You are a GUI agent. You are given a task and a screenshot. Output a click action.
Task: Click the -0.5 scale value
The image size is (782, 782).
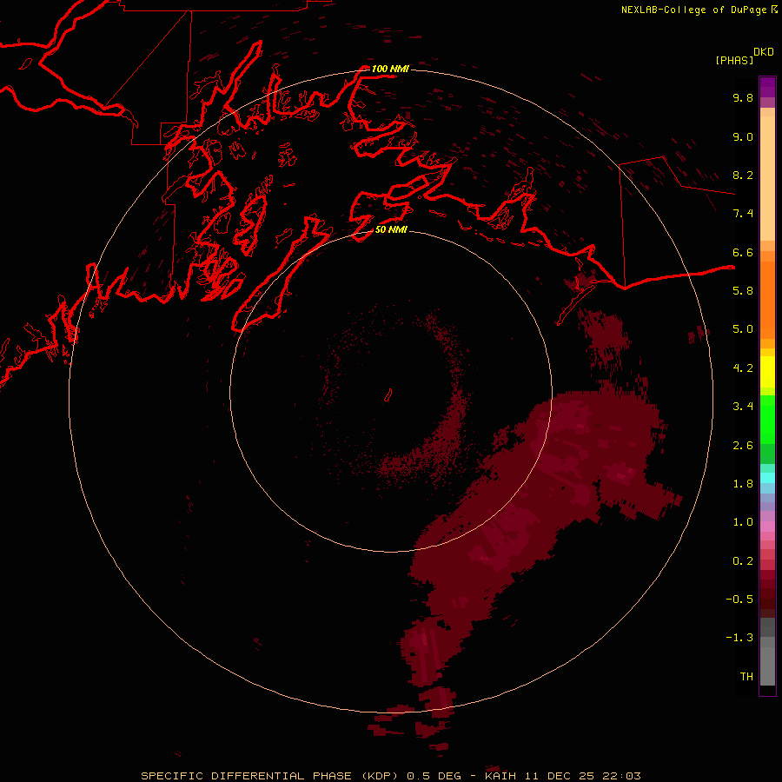point(739,600)
